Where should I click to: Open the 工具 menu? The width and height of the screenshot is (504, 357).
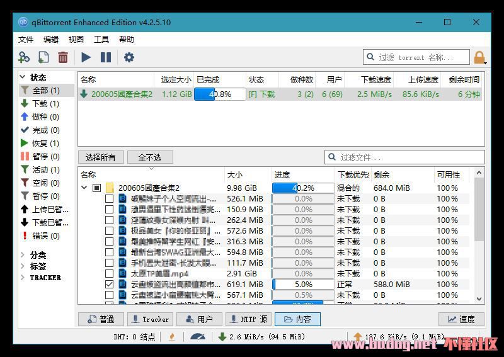coord(101,39)
